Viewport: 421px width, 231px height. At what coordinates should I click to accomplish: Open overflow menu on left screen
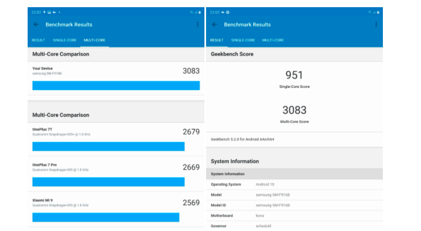[197, 24]
